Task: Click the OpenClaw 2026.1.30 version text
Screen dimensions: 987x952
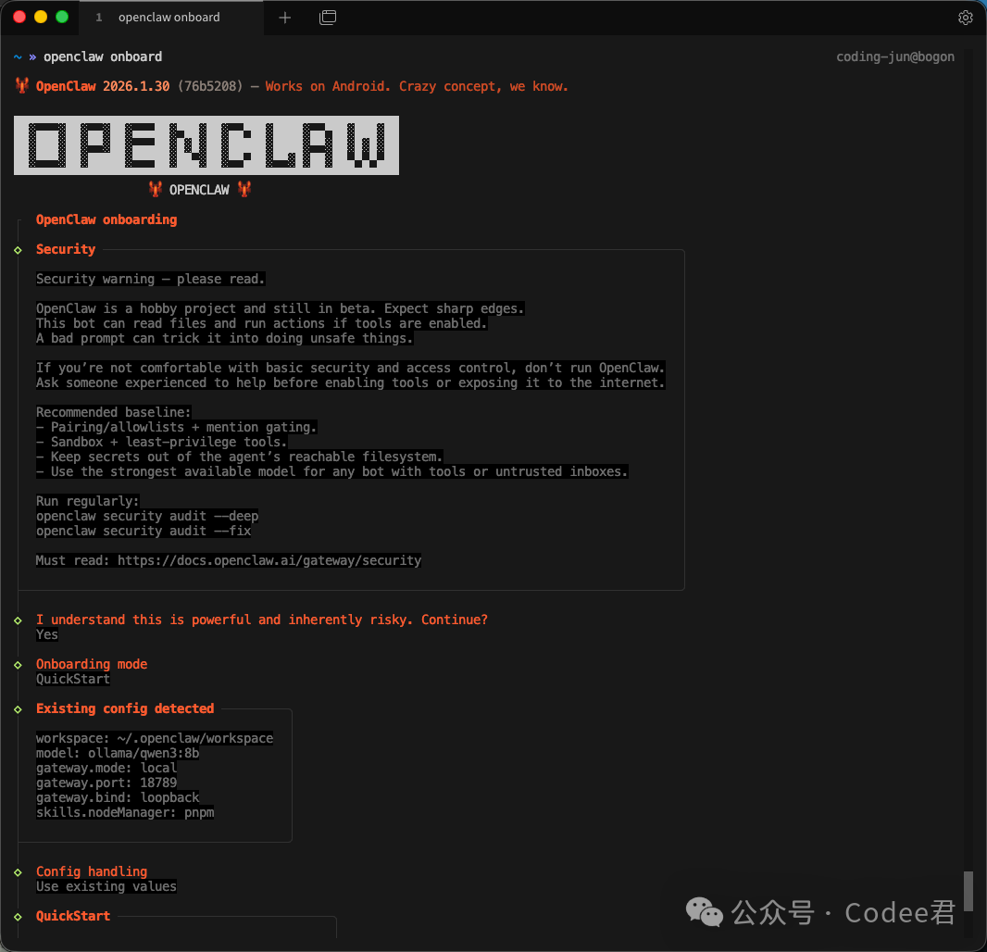Action: click(x=103, y=86)
